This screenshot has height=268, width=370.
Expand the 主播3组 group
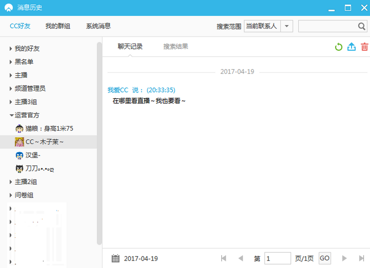[11, 102]
